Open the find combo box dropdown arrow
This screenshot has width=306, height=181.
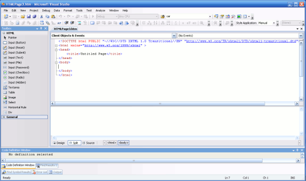click(210, 17)
